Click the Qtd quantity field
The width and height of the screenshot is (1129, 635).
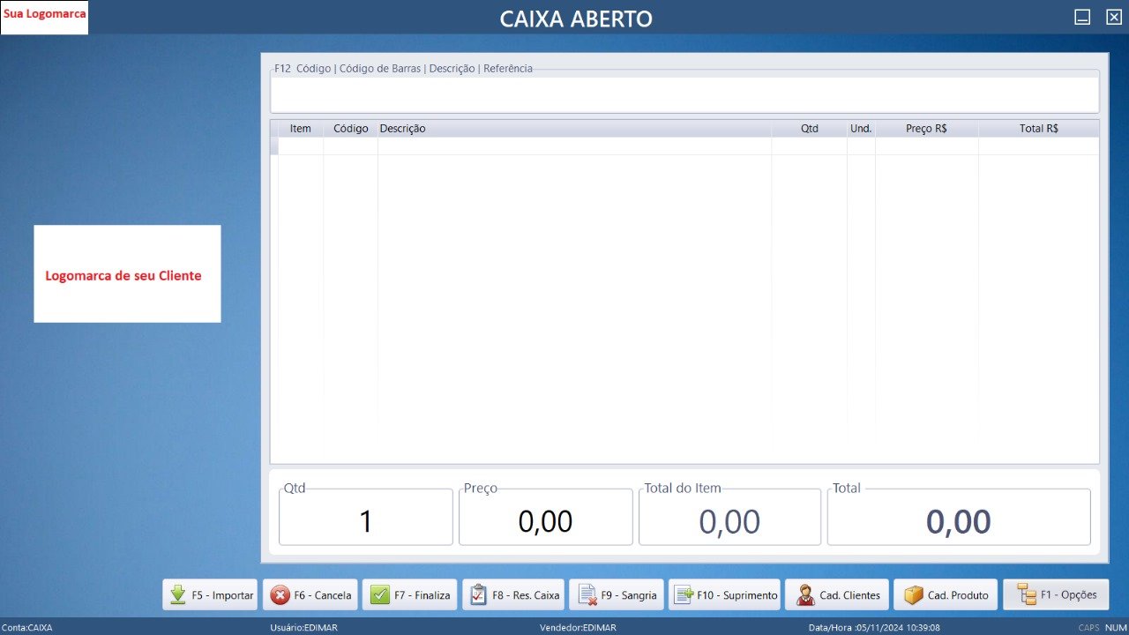point(365,521)
